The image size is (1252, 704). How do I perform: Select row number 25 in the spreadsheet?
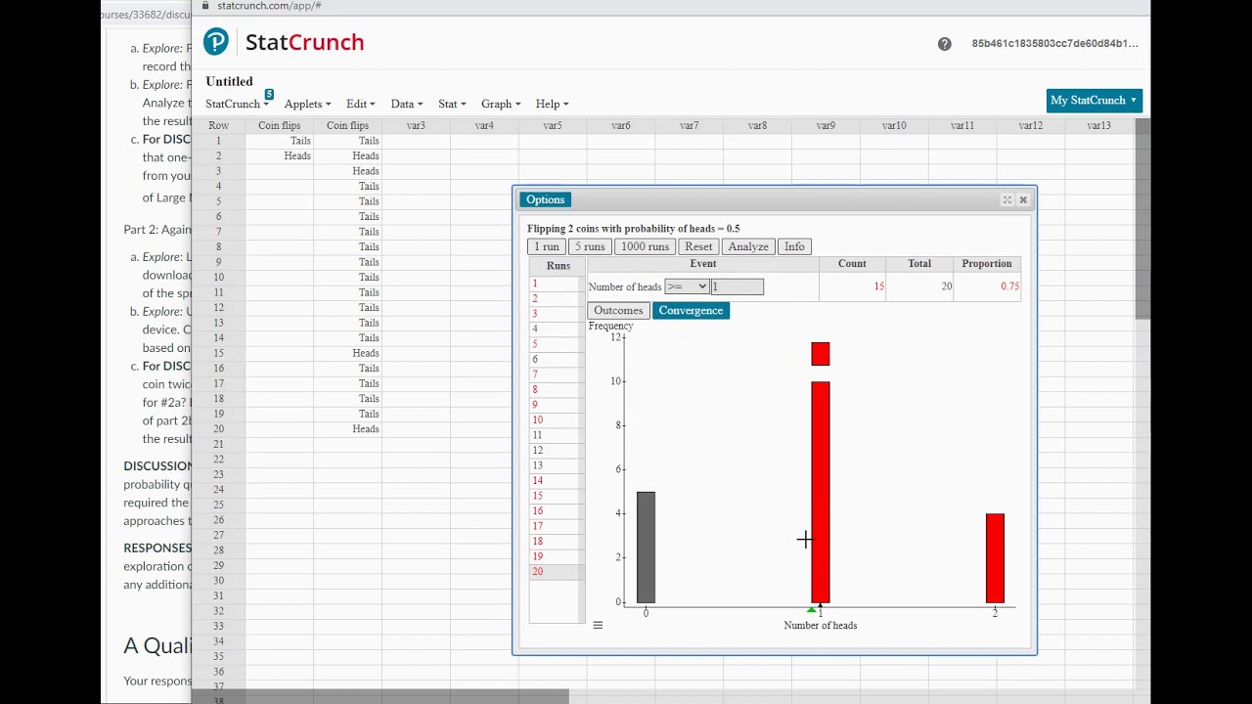(x=218, y=505)
